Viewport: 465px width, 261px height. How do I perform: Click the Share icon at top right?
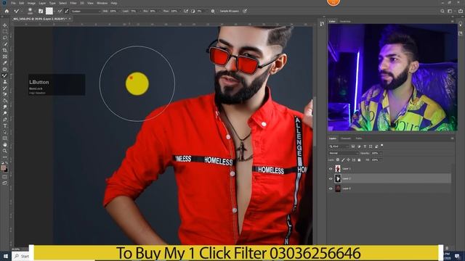pos(460,11)
